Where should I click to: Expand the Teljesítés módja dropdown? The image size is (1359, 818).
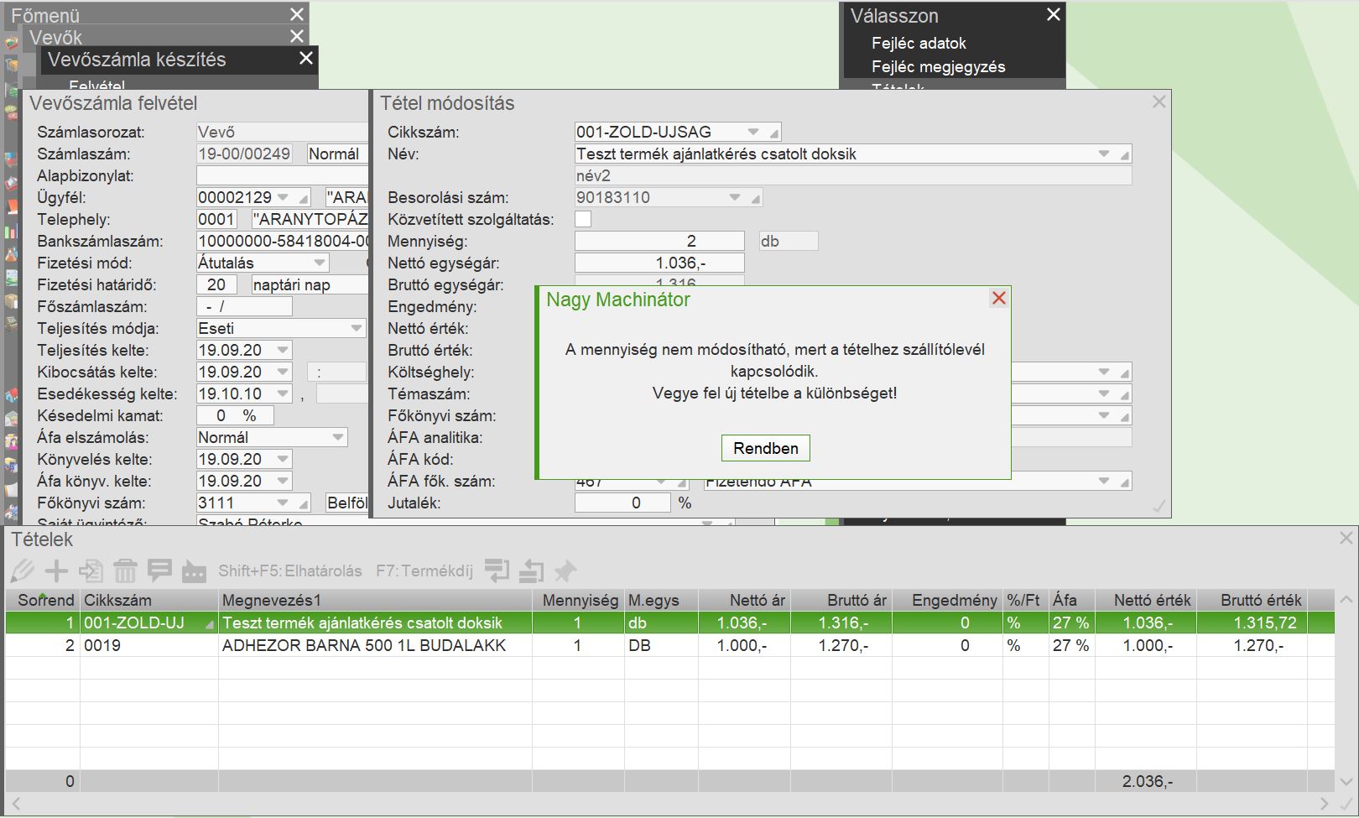click(356, 329)
